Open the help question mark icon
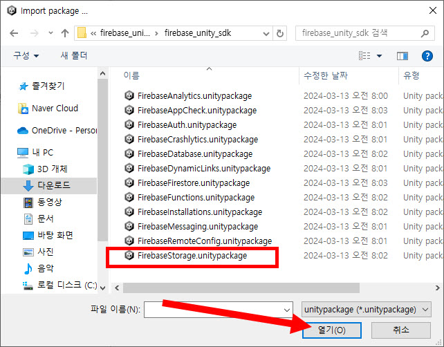The width and height of the screenshot is (444, 347). click(427, 56)
